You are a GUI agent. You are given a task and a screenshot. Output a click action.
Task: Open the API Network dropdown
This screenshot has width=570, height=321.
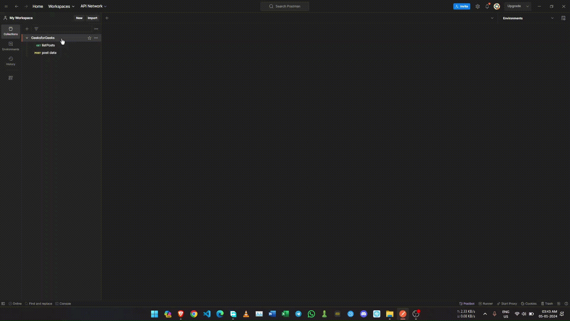point(93,6)
